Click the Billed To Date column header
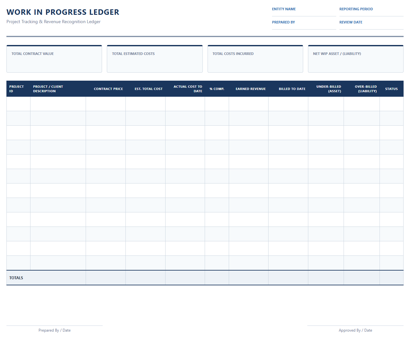The width and height of the screenshot is (410, 339). [288, 89]
